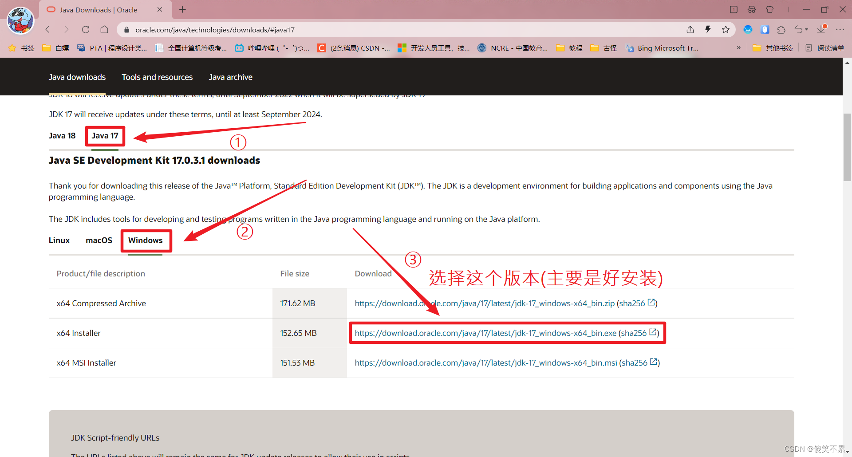This screenshot has height=457, width=852.
Task: Select the Linux platform tab
Action: point(59,240)
